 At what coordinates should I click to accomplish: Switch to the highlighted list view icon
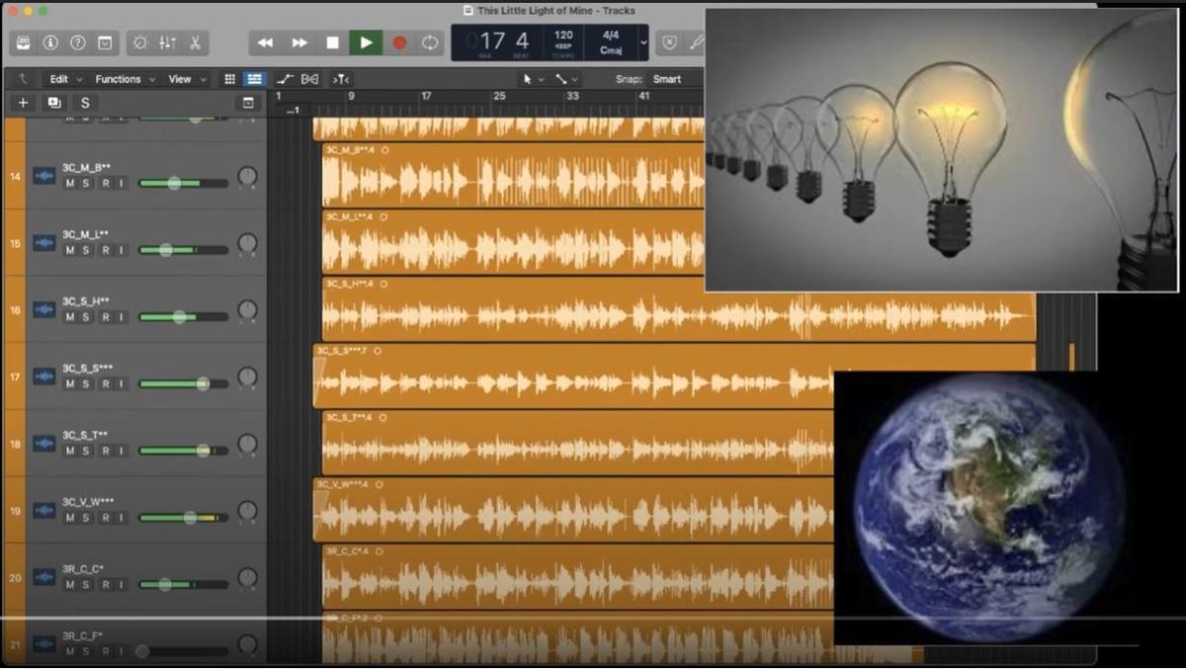[254, 79]
